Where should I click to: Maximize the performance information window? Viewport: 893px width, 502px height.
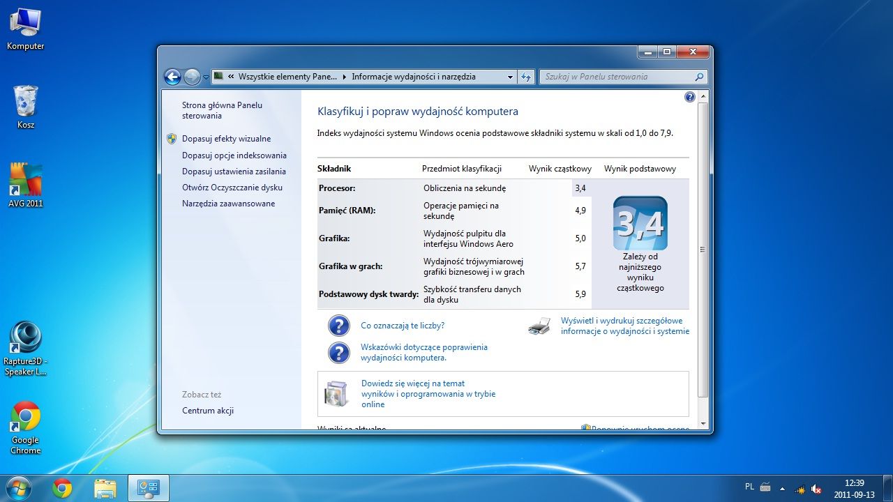point(666,52)
